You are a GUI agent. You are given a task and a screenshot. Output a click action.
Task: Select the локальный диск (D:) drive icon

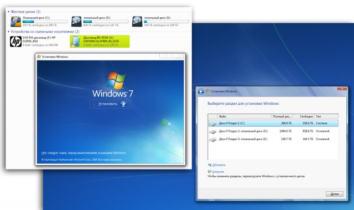76,22
